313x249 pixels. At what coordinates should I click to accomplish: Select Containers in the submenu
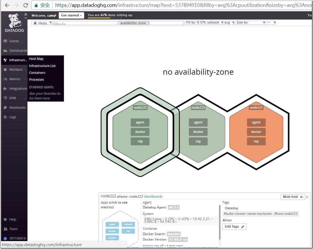click(x=37, y=73)
